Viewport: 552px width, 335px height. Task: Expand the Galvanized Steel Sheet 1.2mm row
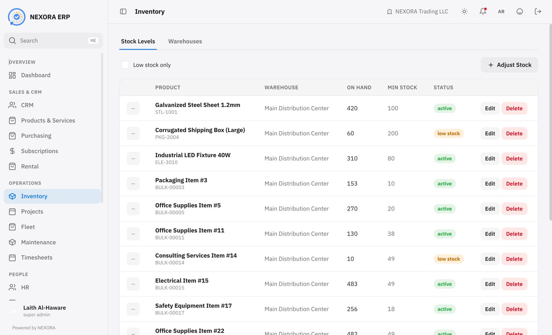tap(133, 108)
